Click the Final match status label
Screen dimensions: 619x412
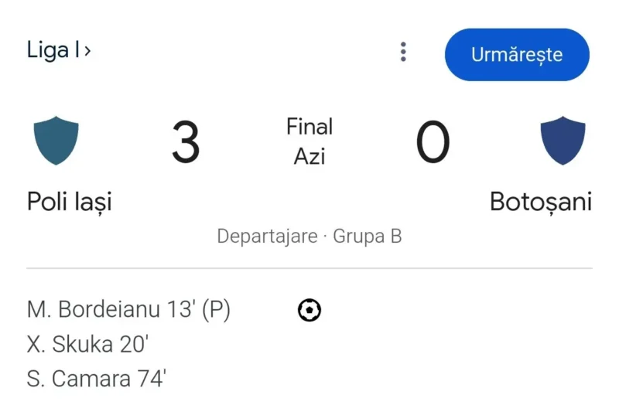309,126
